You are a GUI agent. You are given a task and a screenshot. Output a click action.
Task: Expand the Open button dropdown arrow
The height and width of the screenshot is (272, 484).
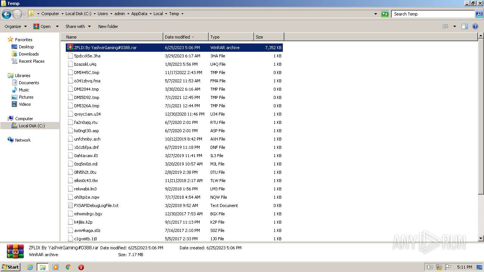click(x=57, y=26)
